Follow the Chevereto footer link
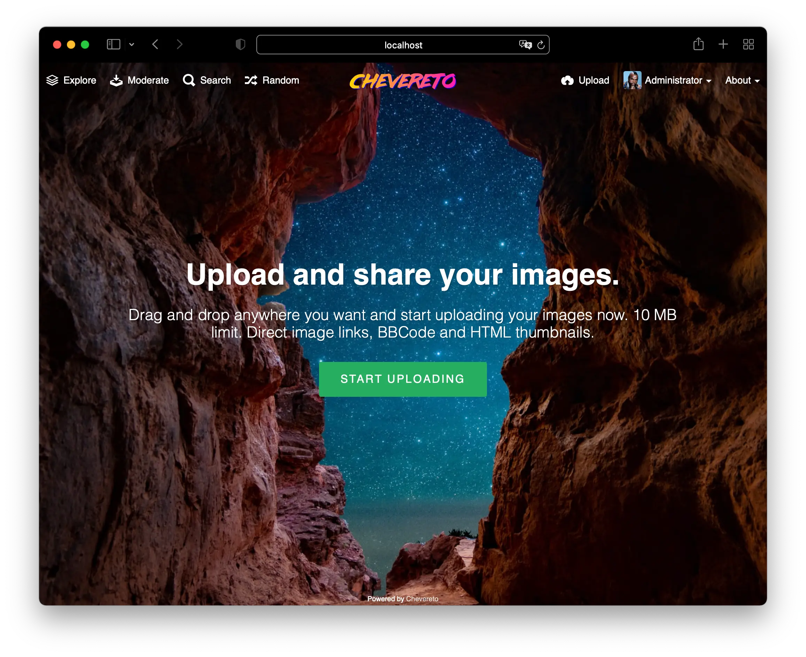Image resolution: width=806 pixels, height=657 pixels. (x=422, y=599)
